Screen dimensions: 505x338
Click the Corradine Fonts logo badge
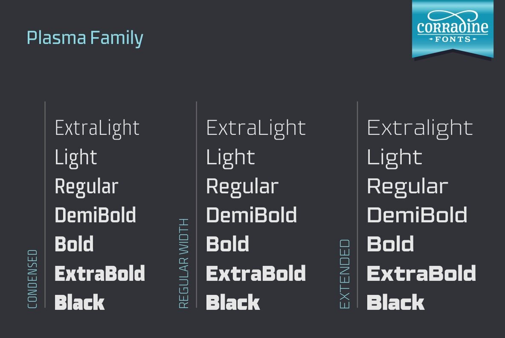click(452, 28)
